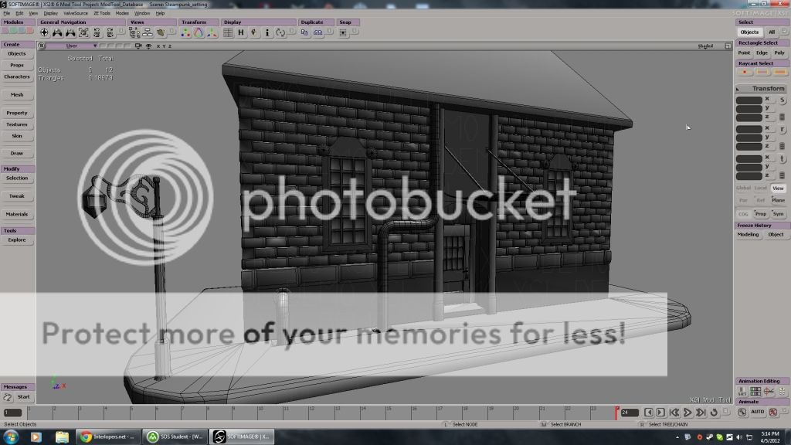
Task: Open the ValveSource menu
Action: coord(75,13)
